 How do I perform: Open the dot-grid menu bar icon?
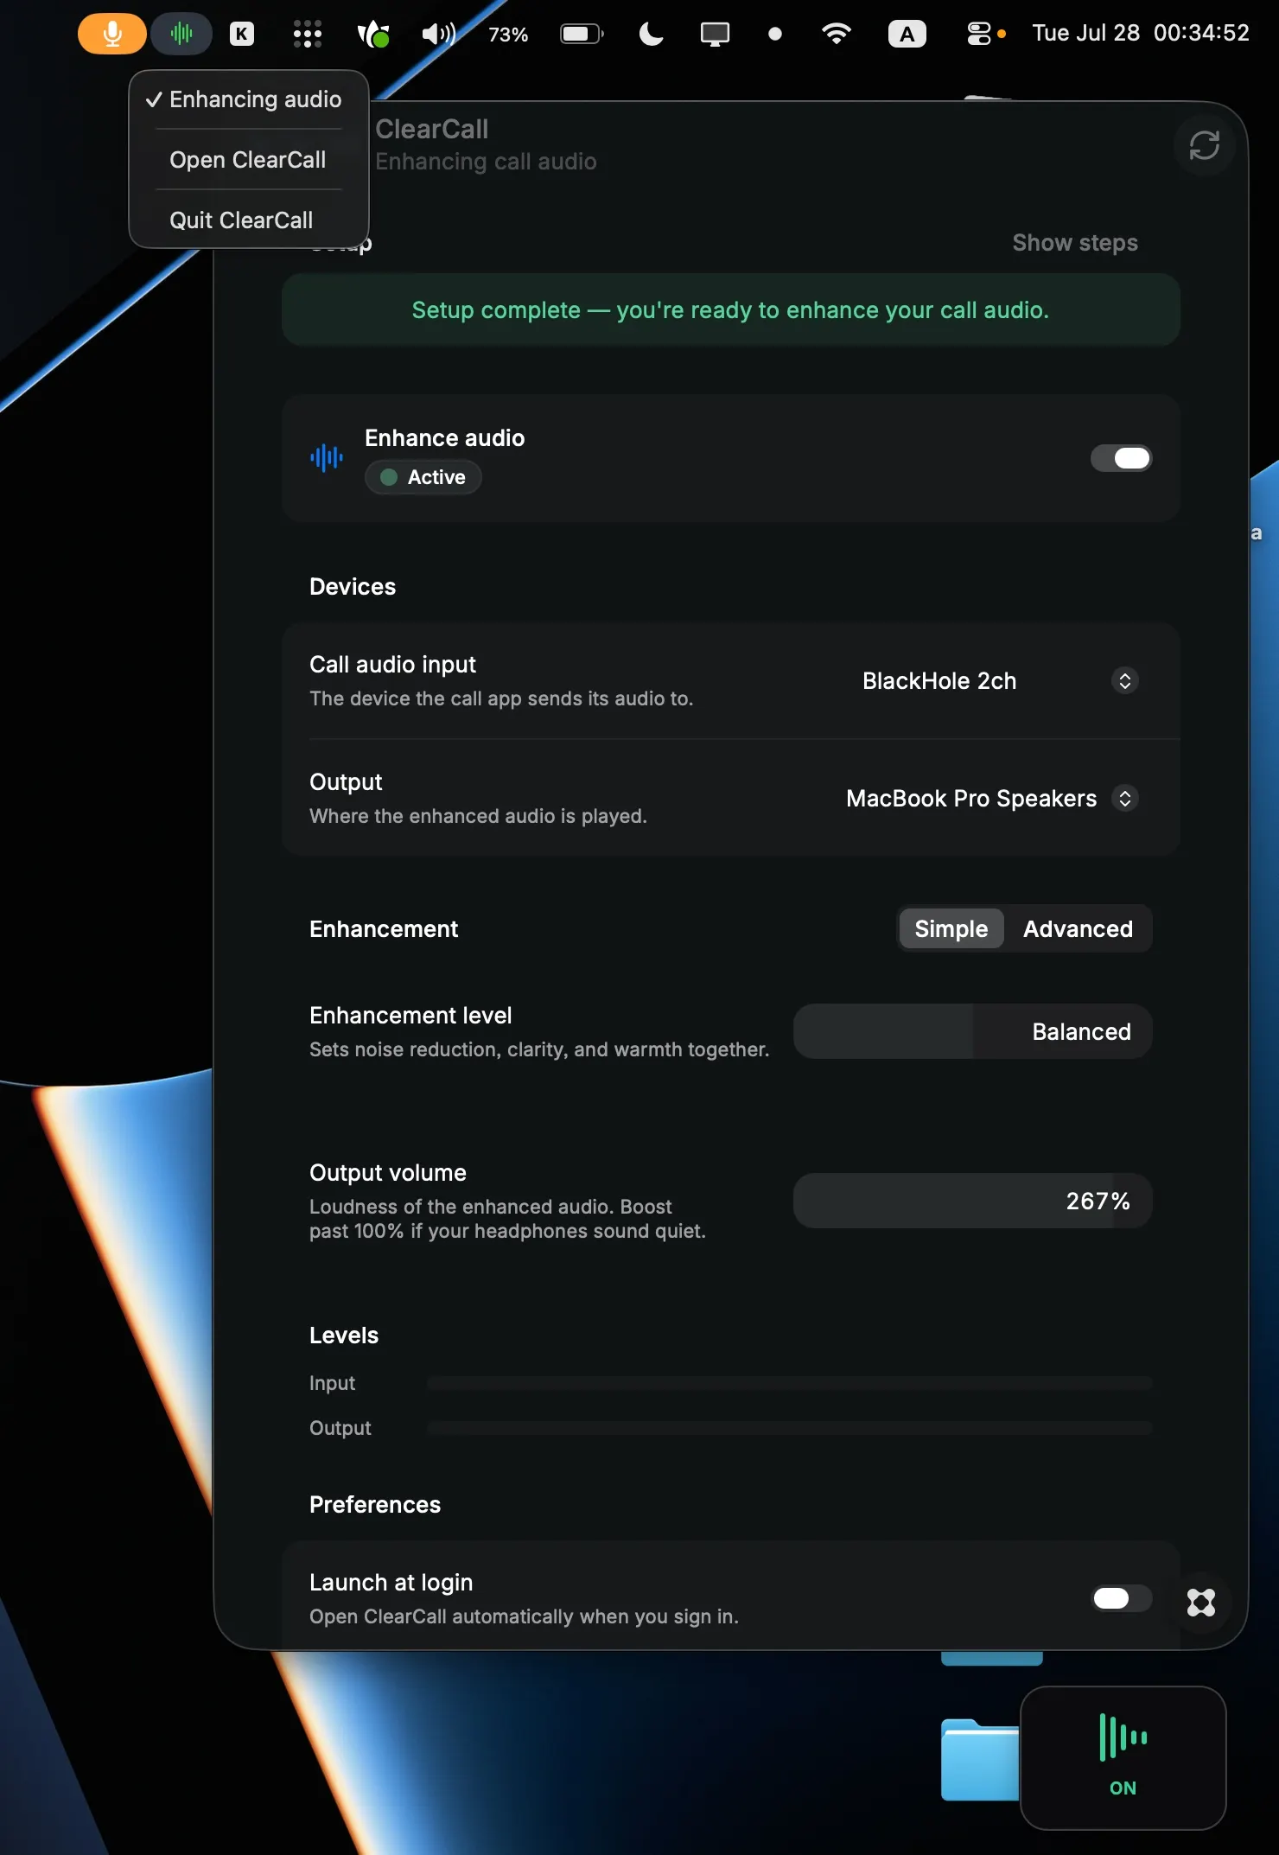tap(307, 34)
